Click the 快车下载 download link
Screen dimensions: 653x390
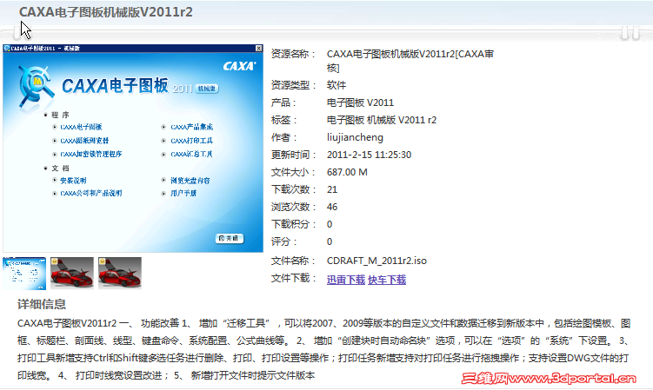387,280
